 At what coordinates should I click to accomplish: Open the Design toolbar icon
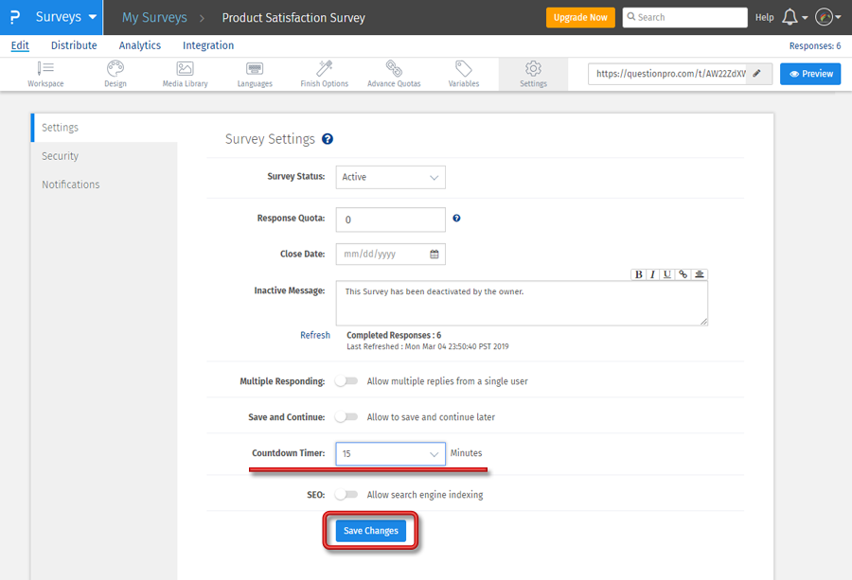115,74
